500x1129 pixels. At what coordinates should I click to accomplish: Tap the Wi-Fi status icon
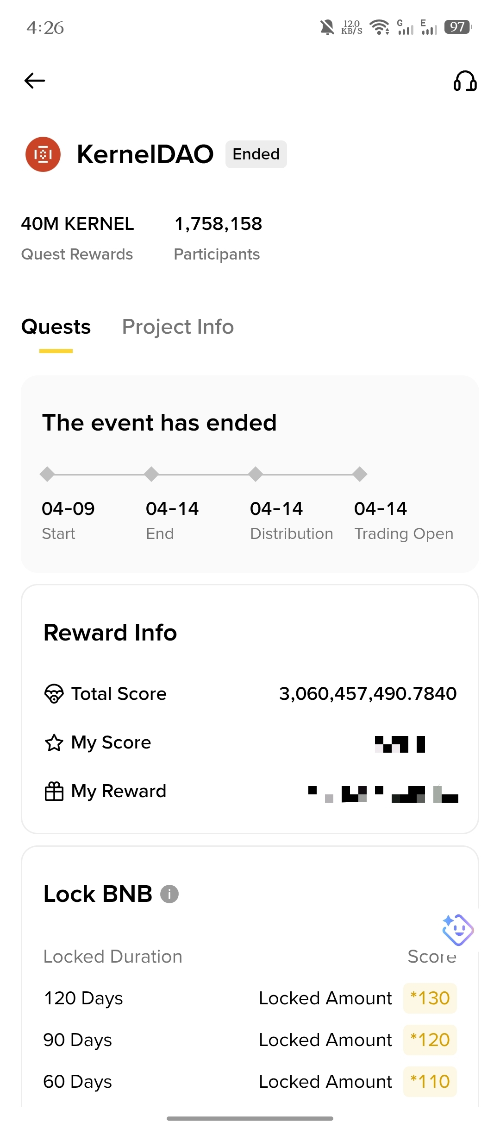click(380, 27)
